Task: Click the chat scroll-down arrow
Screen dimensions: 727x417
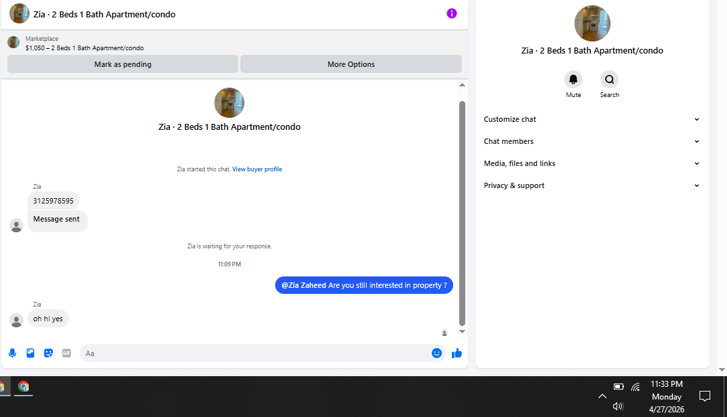Action: (462, 331)
